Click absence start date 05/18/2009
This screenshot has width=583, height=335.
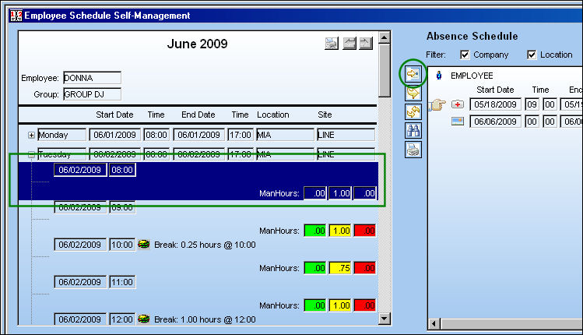(495, 104)
